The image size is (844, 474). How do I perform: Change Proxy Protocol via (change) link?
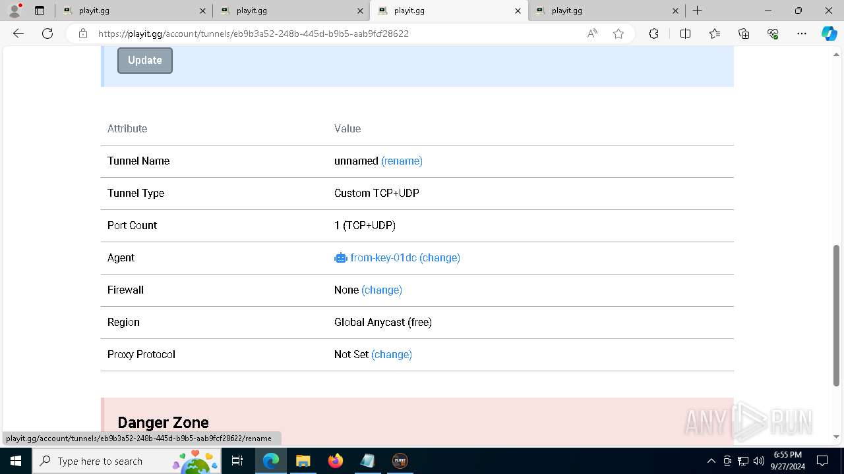click(392, 354)
